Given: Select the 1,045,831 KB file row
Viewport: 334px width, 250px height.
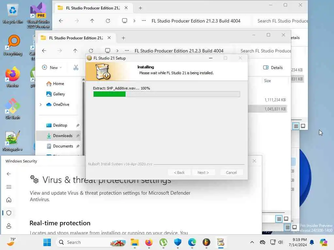Looking at the screenshot, I should pyautogui.click(x=268, y=109).
